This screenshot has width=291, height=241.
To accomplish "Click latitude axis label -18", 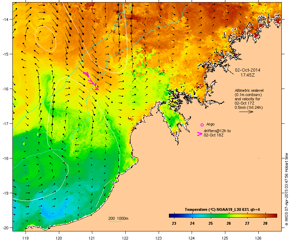I will pos(5,158).
